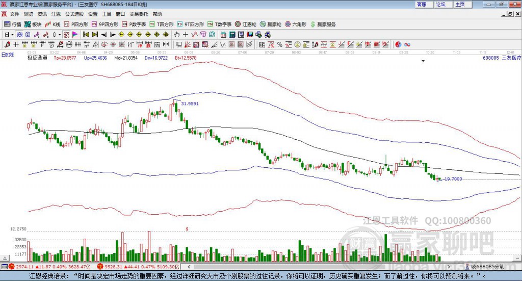This screenshot has width=522, height=281.
Task: Move chart left with black arrow
Action: 104,35
